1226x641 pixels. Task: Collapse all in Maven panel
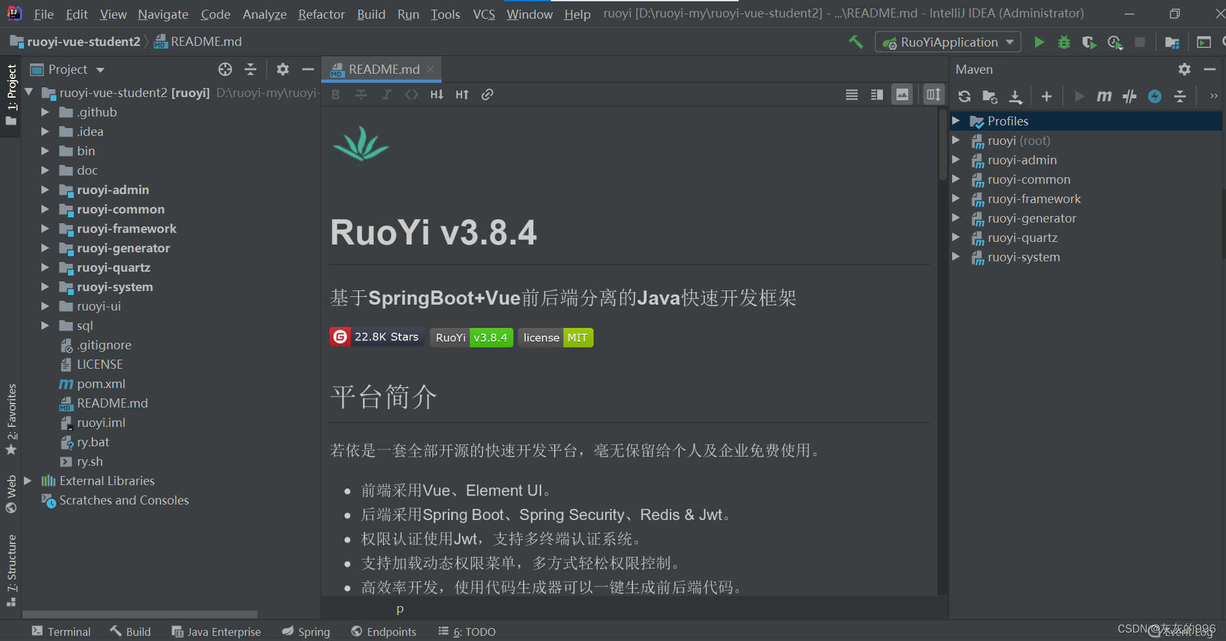pos(1180,96)
